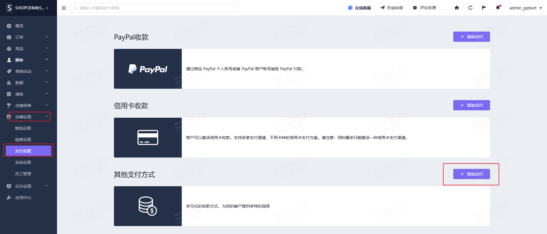
Task: Click the 评论反馈 link text
Action: tap(428, 8)
